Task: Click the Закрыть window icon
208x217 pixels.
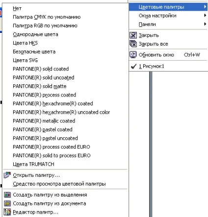Action: click(x=133, y=35)
